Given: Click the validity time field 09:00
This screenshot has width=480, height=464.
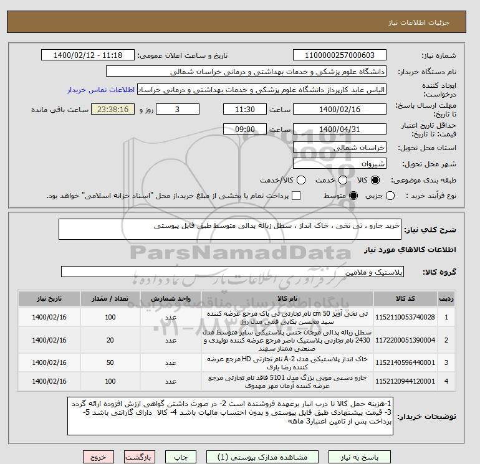Looking at the screenshot, I should 245,129.
